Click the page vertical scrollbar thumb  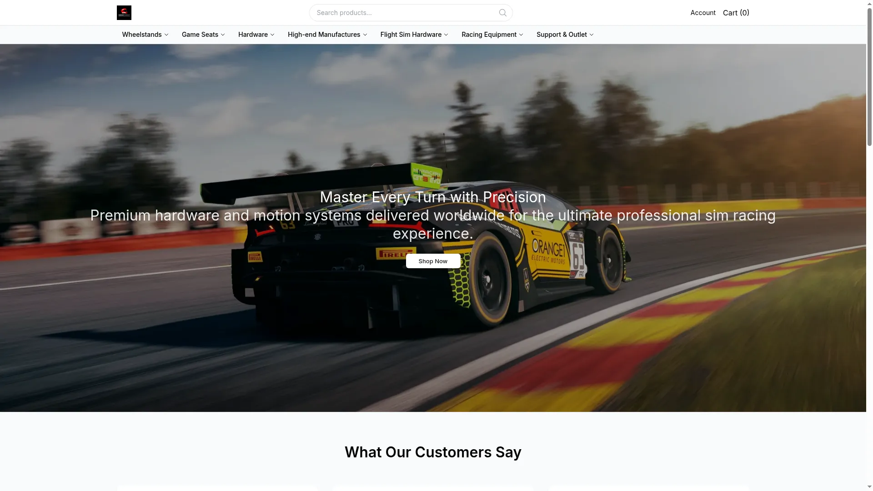click(x=869, y=77)
